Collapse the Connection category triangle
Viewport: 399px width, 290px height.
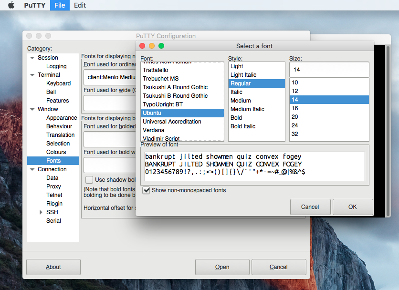coord(32,169)
